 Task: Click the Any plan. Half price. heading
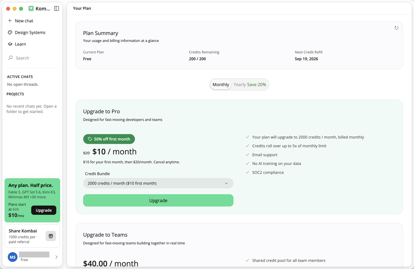[x=30, y=185]
